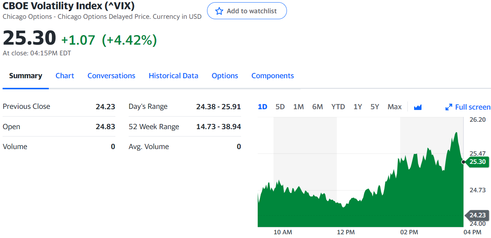Go to the Historical Data tab

click(x=173, y=76)
